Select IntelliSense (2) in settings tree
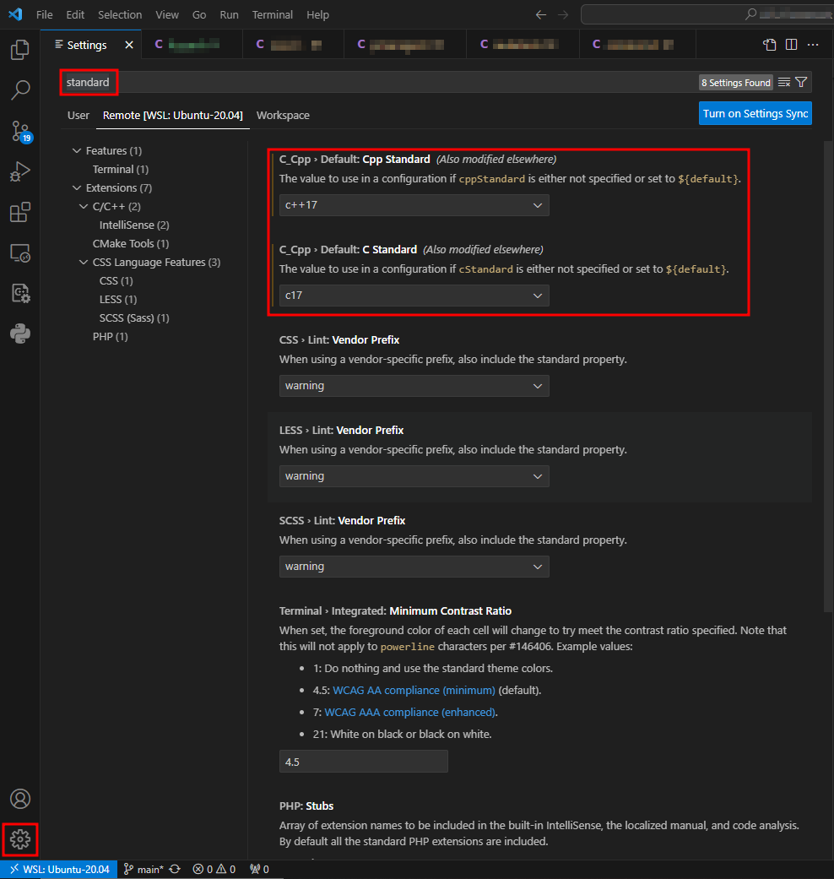Image resolution: width=834 pixels, height=879 pixels. [x=134, y=225]
